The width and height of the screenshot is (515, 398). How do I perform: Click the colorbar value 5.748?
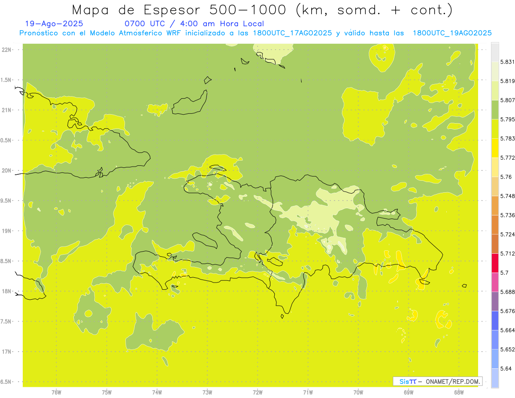[507, 196]
